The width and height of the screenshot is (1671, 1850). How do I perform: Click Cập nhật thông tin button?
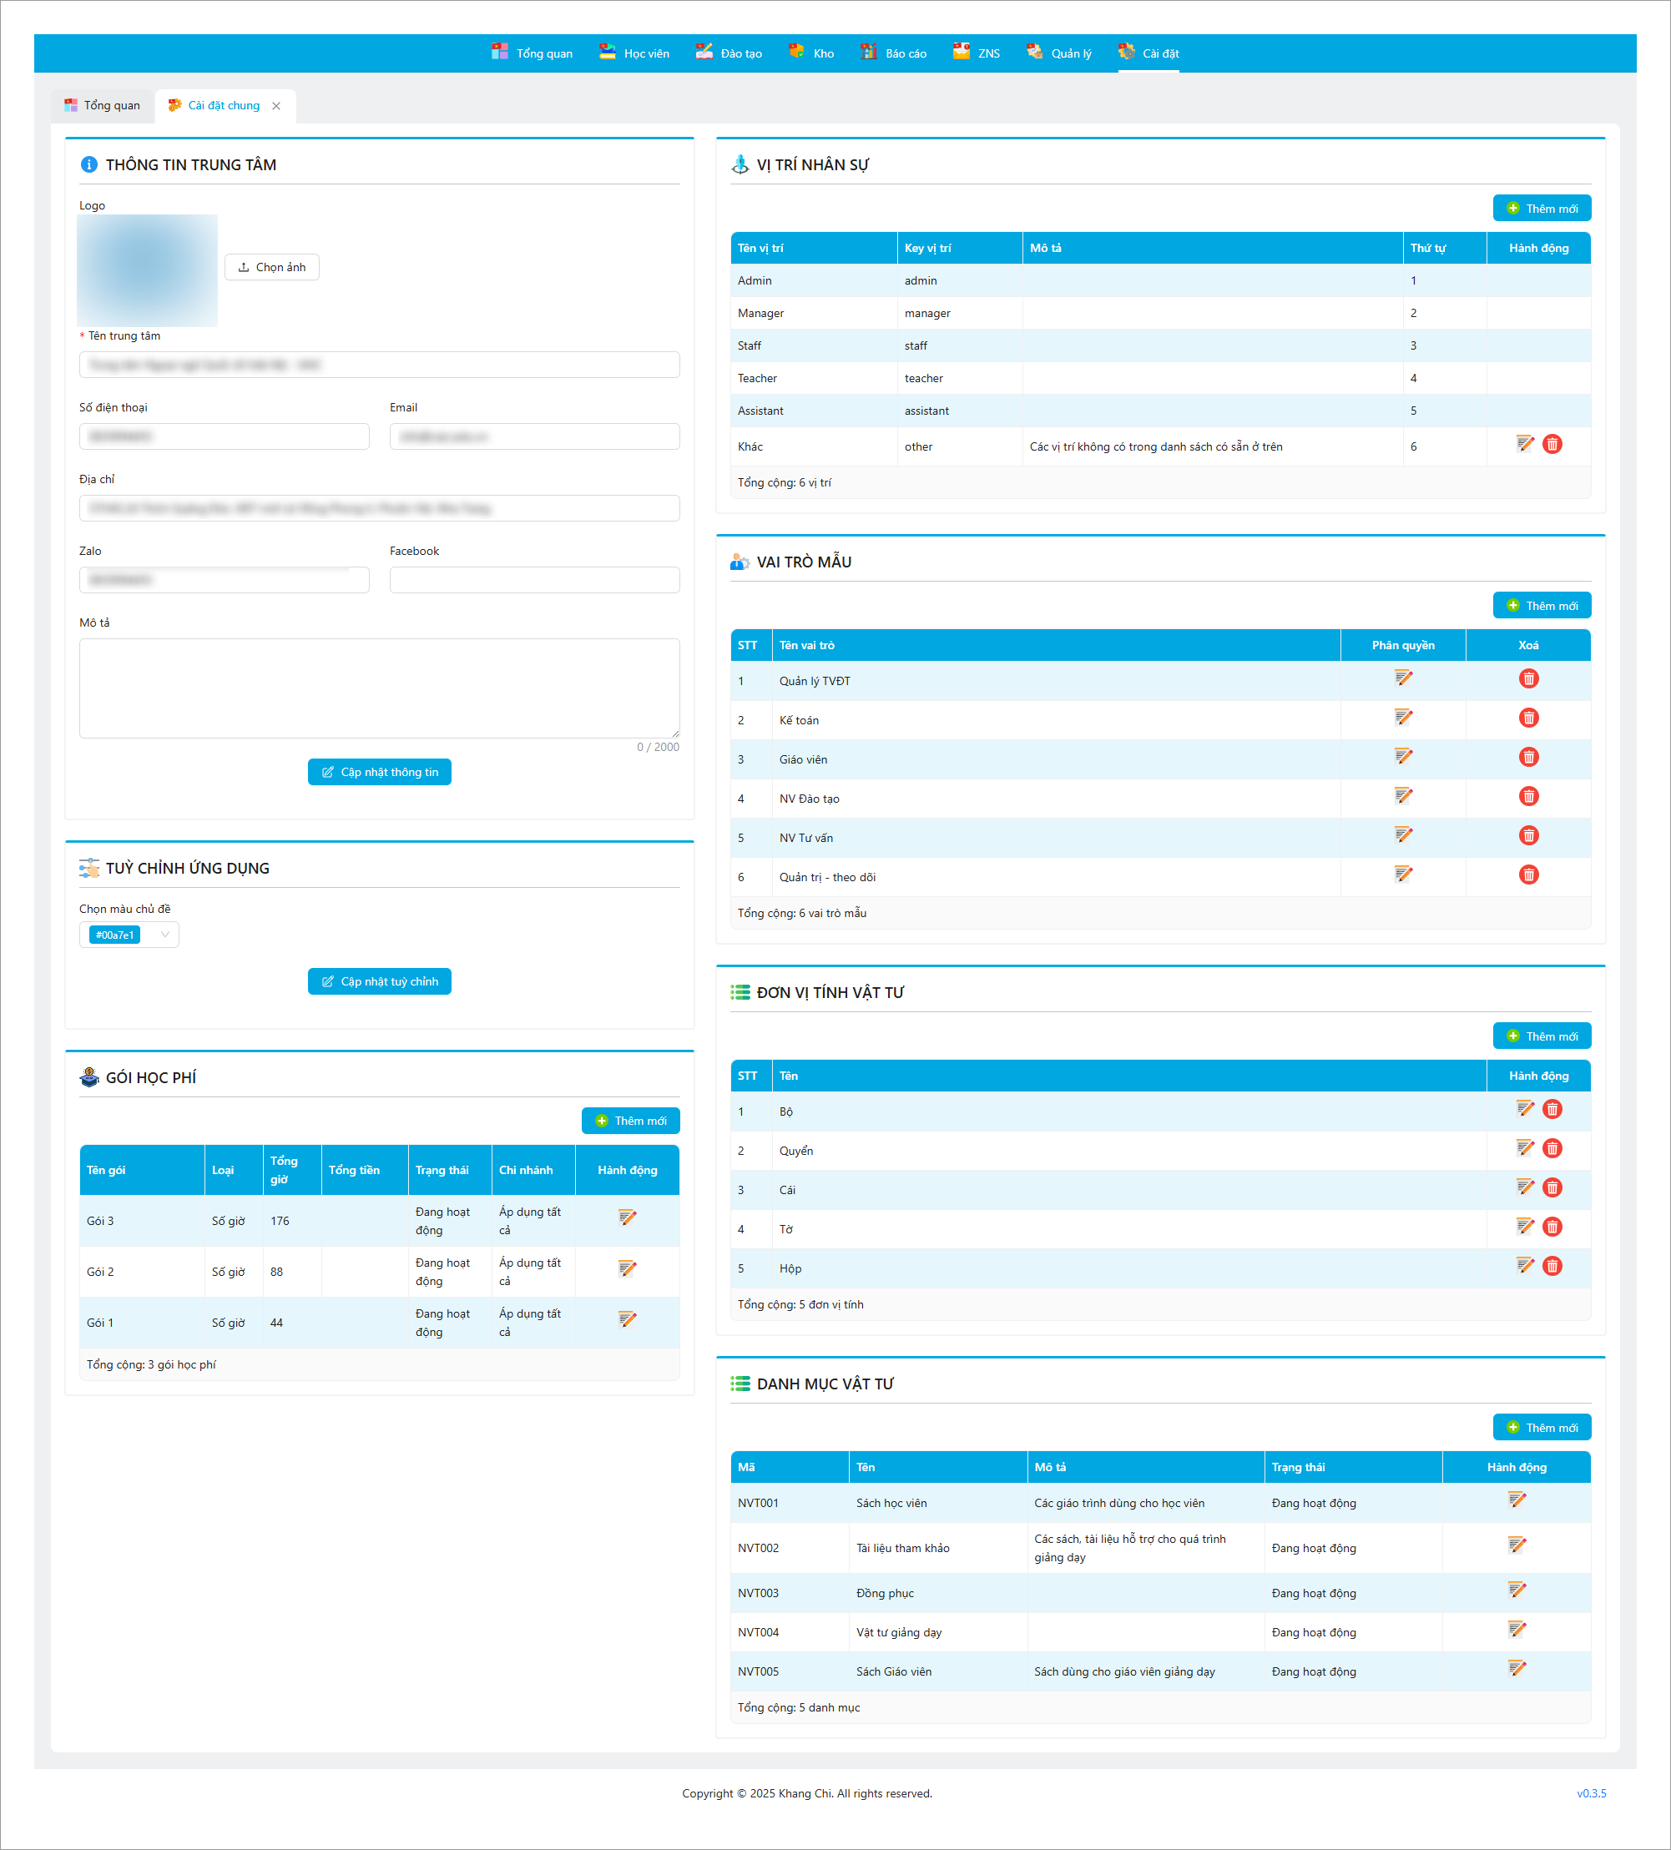[379, 773]
